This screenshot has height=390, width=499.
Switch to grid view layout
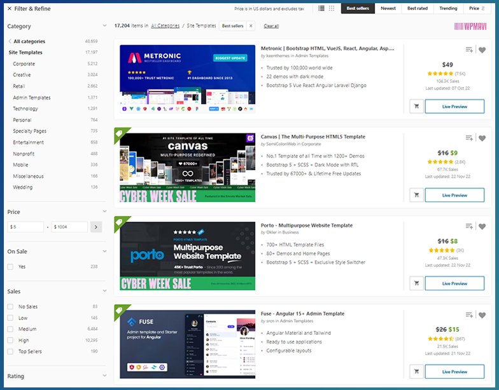[332, 8]
